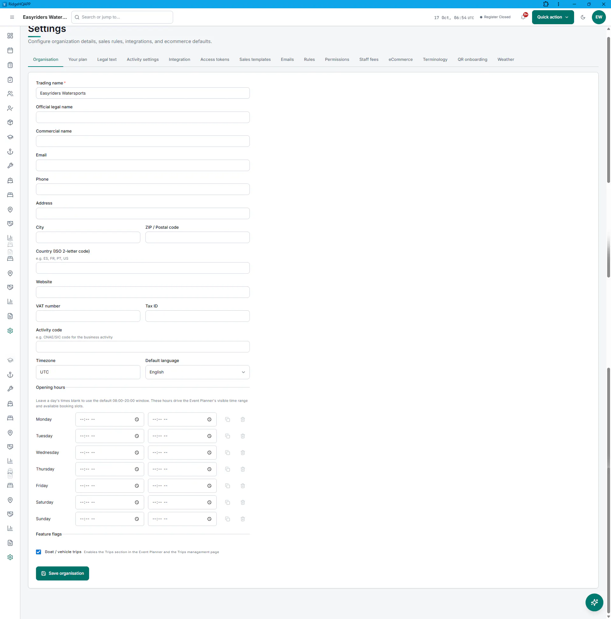Open the window's three-dot menu
The width and height of the screenshot is (611, 619).
point(558,4)
